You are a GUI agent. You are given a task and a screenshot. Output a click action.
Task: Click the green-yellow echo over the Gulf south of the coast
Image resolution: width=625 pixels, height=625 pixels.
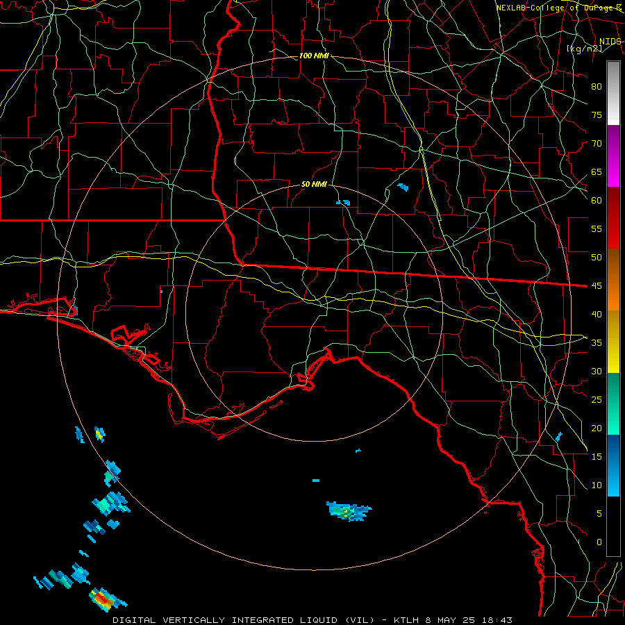tap(348, 511)
